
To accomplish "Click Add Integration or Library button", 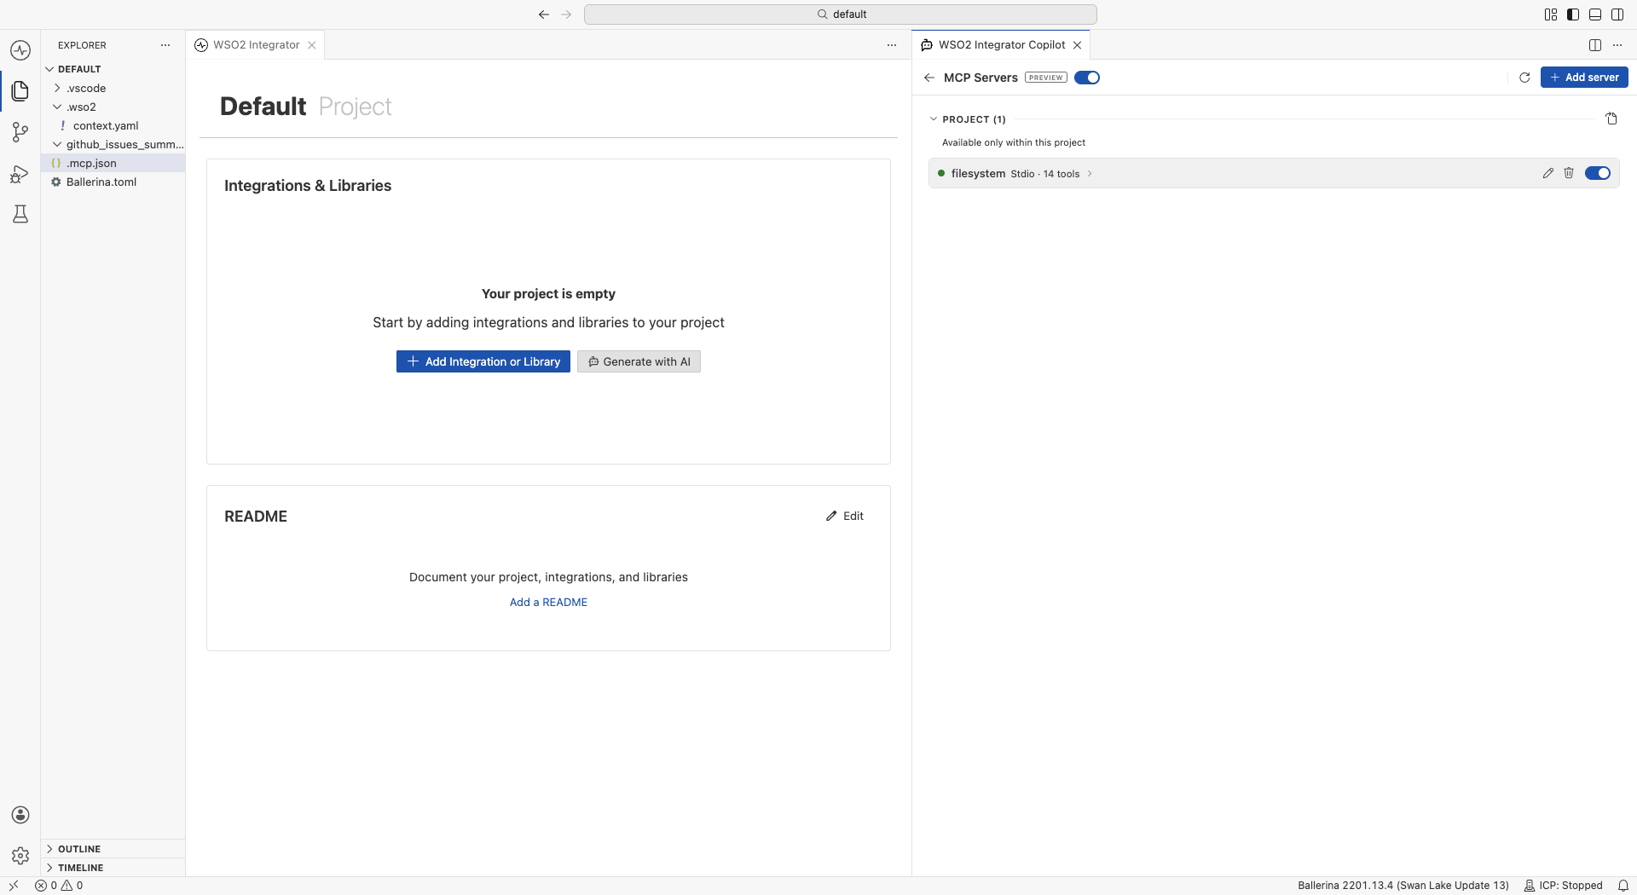I will 483,361.
